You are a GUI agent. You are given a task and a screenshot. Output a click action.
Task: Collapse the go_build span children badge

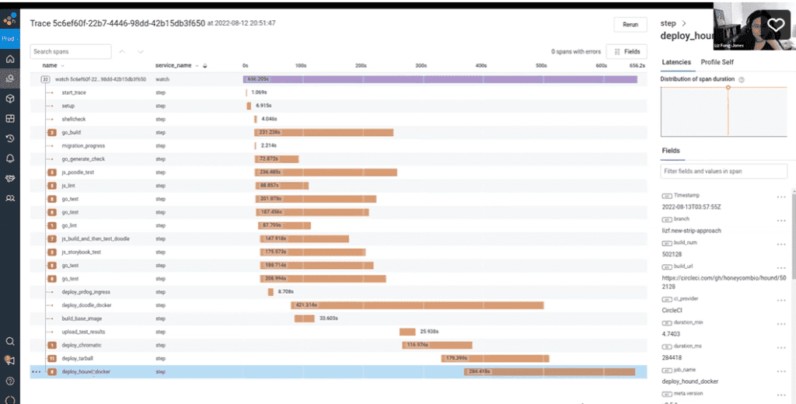(52, 132)
